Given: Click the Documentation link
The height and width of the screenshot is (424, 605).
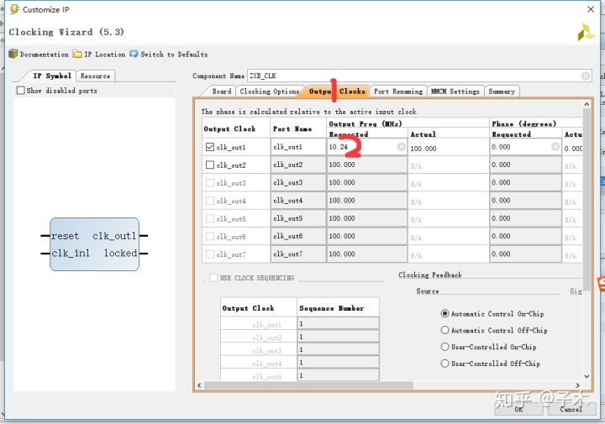Looking at the screenshot, I should point(44,55).
